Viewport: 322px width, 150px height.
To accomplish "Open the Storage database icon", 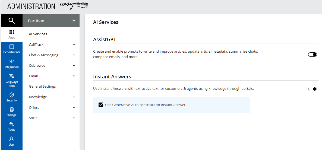I will [x=12, y=110].
